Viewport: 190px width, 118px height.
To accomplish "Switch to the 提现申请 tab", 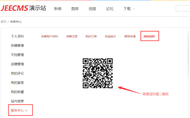I will click(x=130, y=36).
